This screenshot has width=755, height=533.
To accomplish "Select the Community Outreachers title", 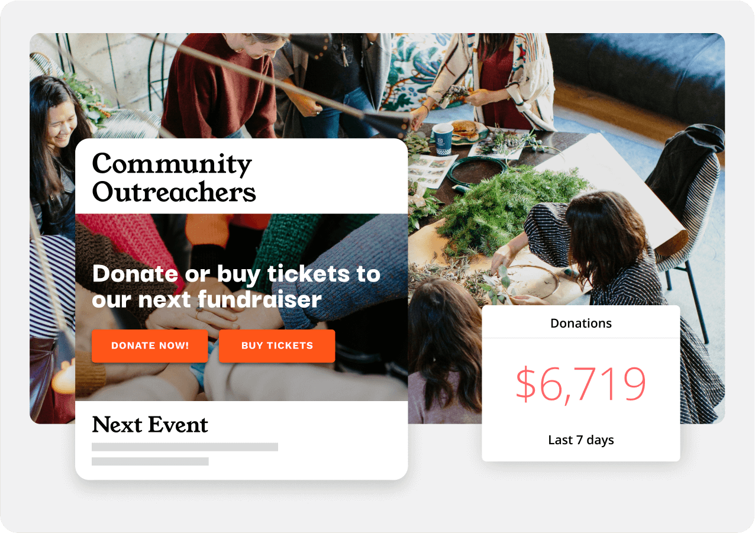I will click(x=174, y=177).
